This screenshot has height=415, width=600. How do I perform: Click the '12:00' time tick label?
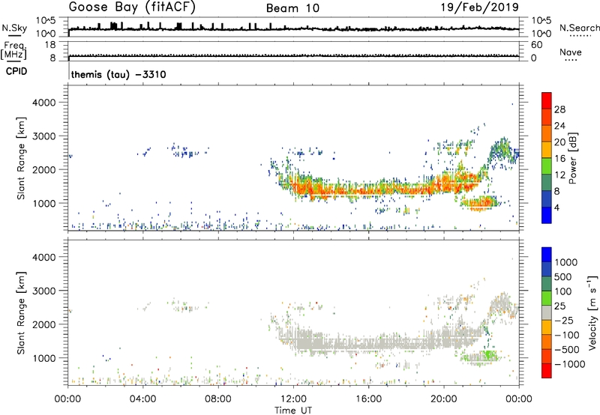tap(293, 399)
